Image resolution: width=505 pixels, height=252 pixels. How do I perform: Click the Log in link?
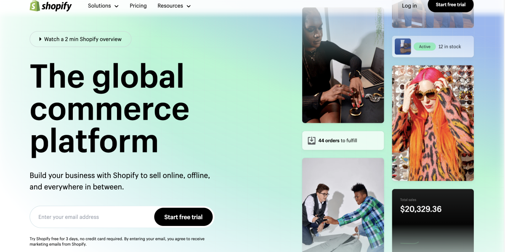(x=409, y=6)
